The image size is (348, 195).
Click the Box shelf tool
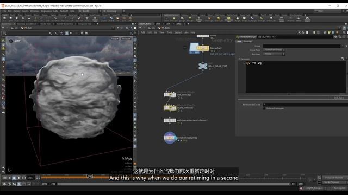(x=4, y=19)
